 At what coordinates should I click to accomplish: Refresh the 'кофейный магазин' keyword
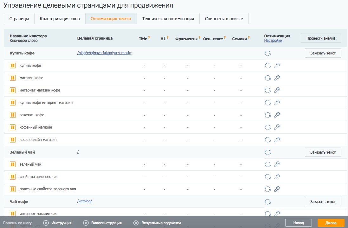(267, 127)
